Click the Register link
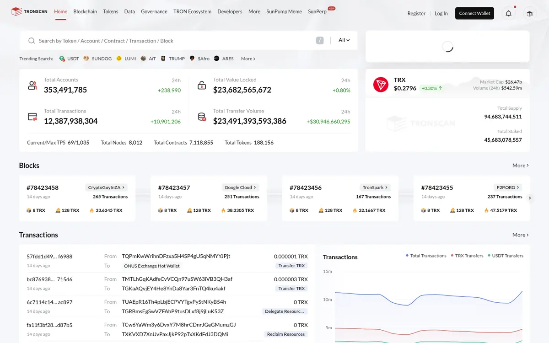The height and width of the screenshot is (343, 549). [x=416, y=13]
